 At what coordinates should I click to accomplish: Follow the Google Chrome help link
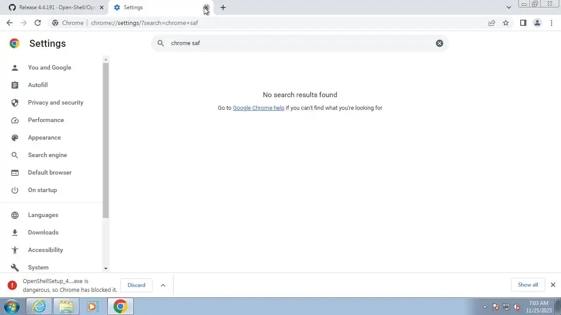pos(259,108)
